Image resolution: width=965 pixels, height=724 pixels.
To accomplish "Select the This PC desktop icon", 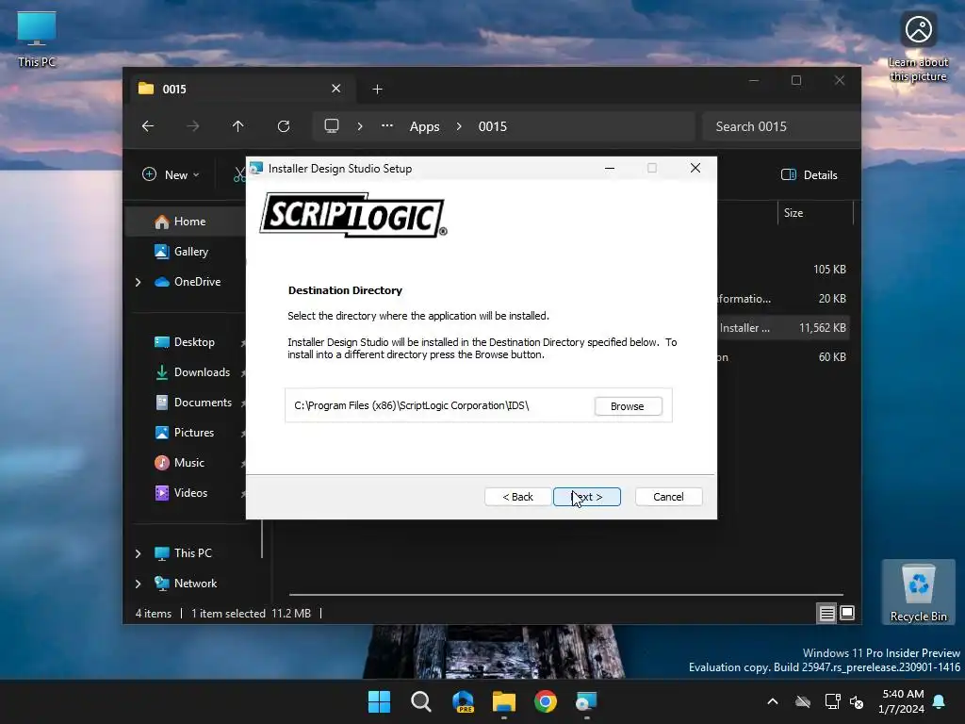I will 37,38.
